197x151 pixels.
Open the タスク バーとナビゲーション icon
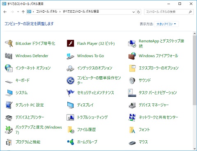pyautogui.click(x=132, y=93)
